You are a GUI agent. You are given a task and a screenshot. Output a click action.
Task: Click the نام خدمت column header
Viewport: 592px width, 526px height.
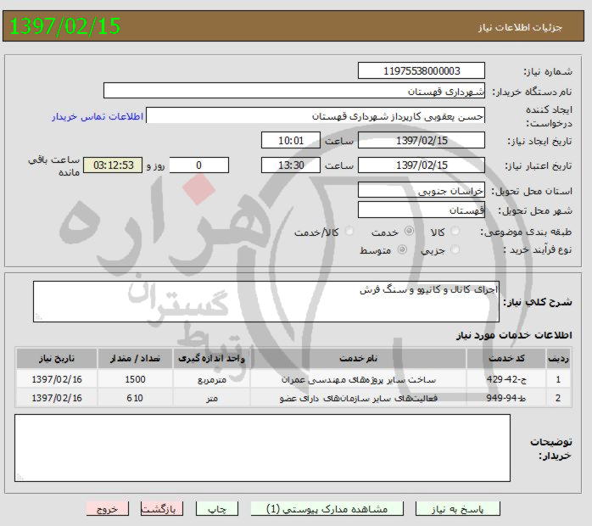358,358
